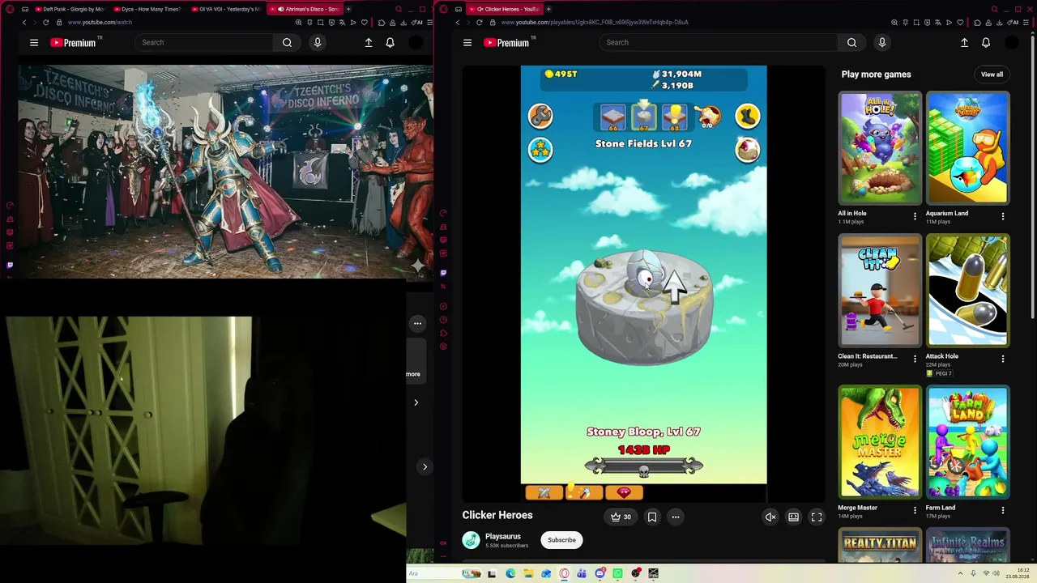Expand the description with the 'more' link in the left window

coord(413,374)
